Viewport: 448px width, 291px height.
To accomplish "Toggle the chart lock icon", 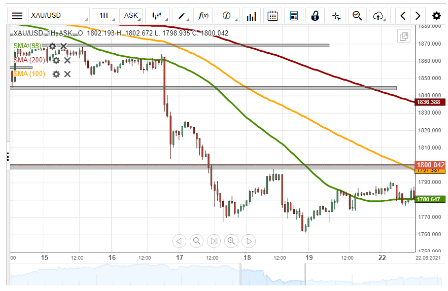I will click(x=315, y=16).
